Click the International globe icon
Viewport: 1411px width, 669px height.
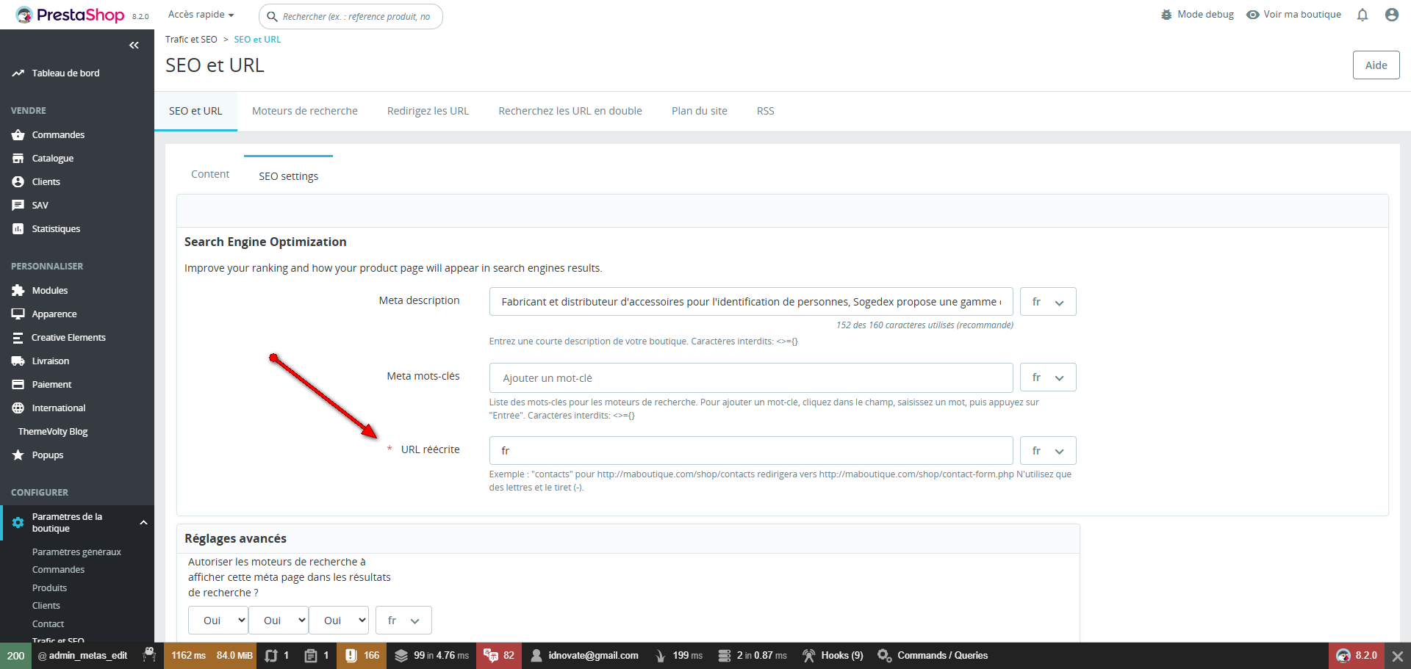pos(18,408)
